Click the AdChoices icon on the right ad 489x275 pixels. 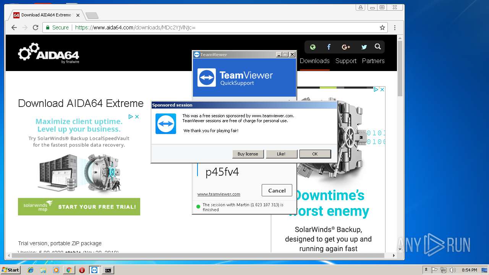(376, 89)
